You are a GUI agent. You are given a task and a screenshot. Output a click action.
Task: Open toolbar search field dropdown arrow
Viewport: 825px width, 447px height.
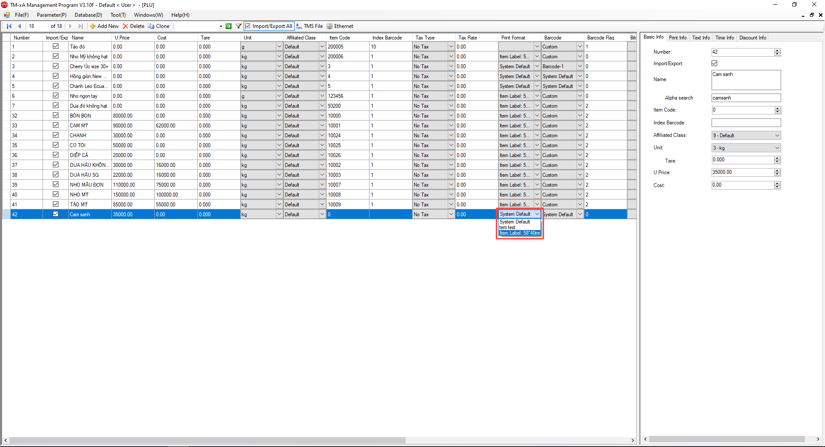pos(221,26)
